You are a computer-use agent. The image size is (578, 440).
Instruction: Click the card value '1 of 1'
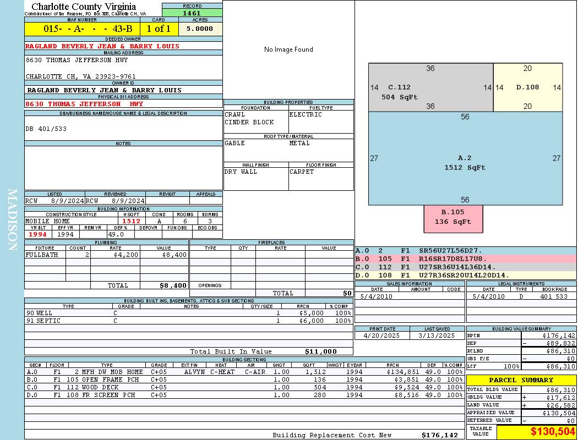point(159,29)
